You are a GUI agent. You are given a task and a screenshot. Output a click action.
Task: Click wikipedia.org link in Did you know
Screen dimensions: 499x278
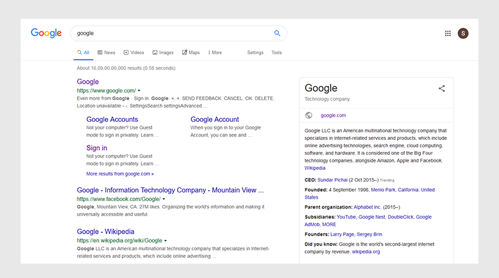click(x=366, y=252)
